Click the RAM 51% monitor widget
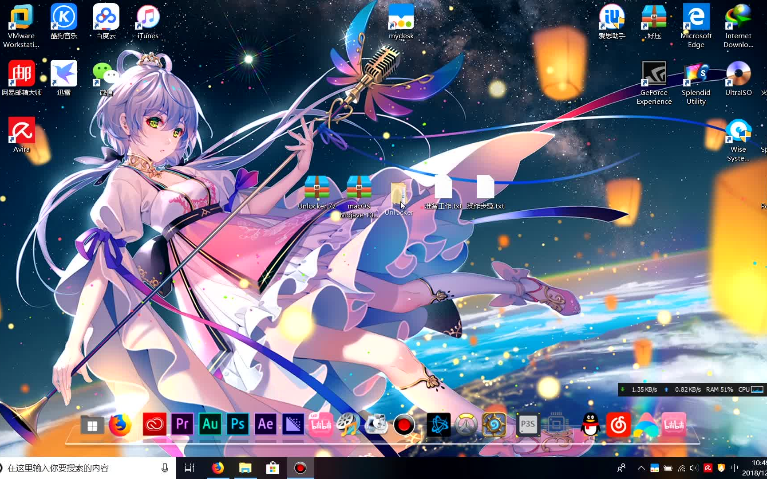Viewport: 767px width, 479px height. pos(719,389)
